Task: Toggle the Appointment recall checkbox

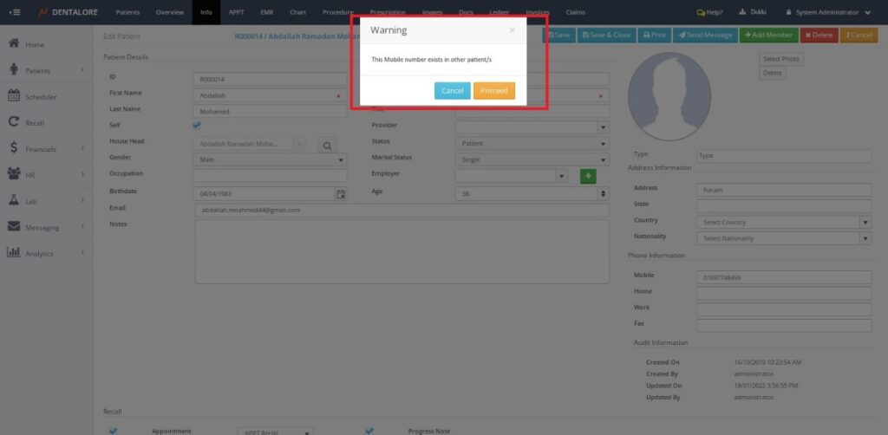Action: (x=113, y=431)
